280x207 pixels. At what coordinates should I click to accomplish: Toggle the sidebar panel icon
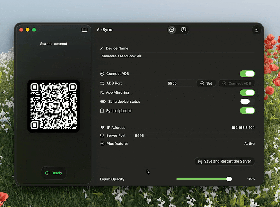point(84,30)
